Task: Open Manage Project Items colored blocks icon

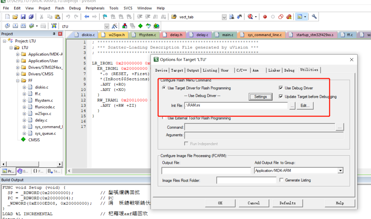Action: pyautogui.click(x=125, y=26)
